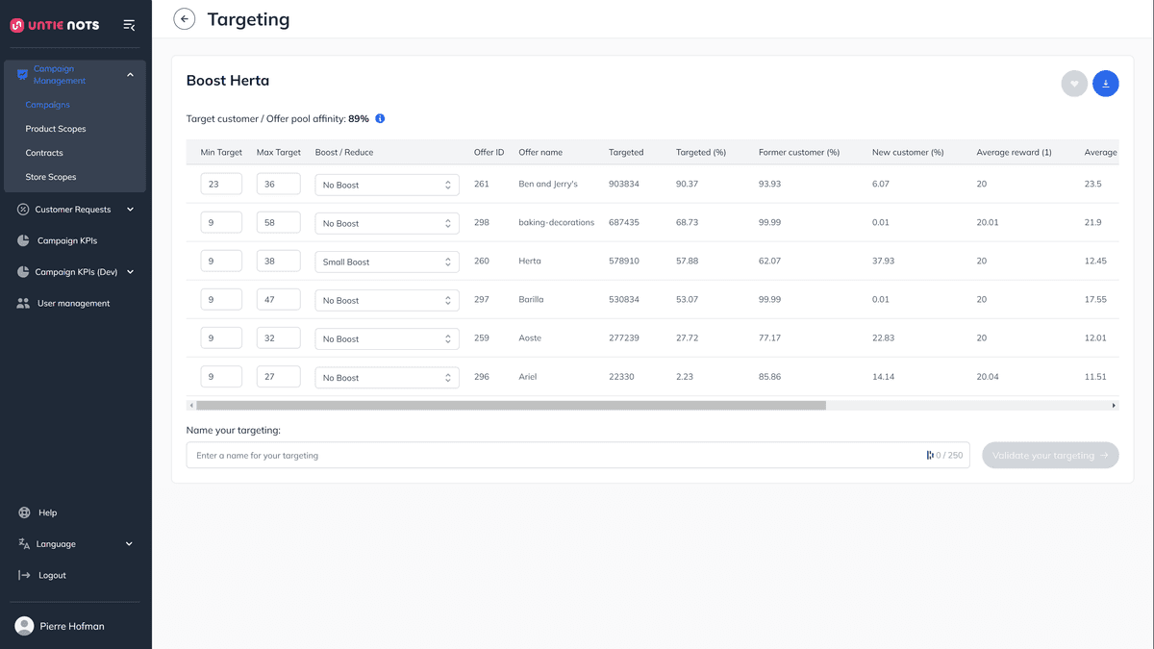
Task: Open the Small Boost dropdown for Herta
Action: tap(387, 262)
